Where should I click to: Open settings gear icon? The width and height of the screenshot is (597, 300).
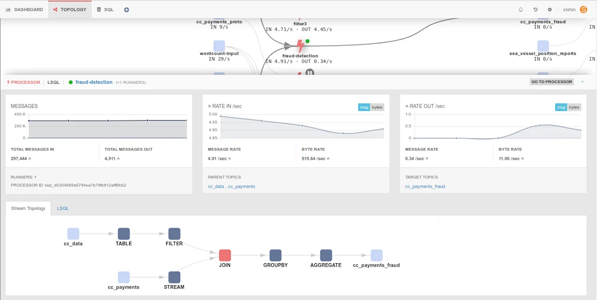[550, 9]
